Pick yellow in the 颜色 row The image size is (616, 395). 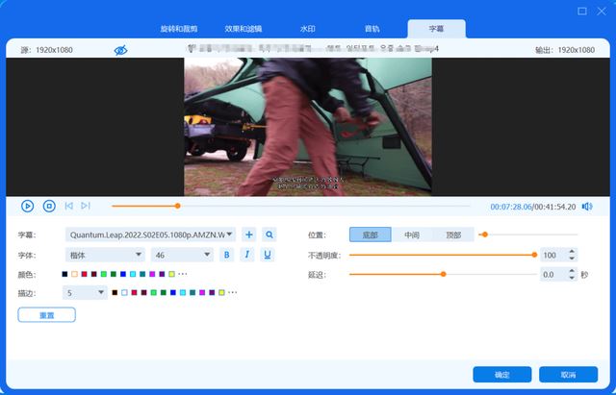171,274
